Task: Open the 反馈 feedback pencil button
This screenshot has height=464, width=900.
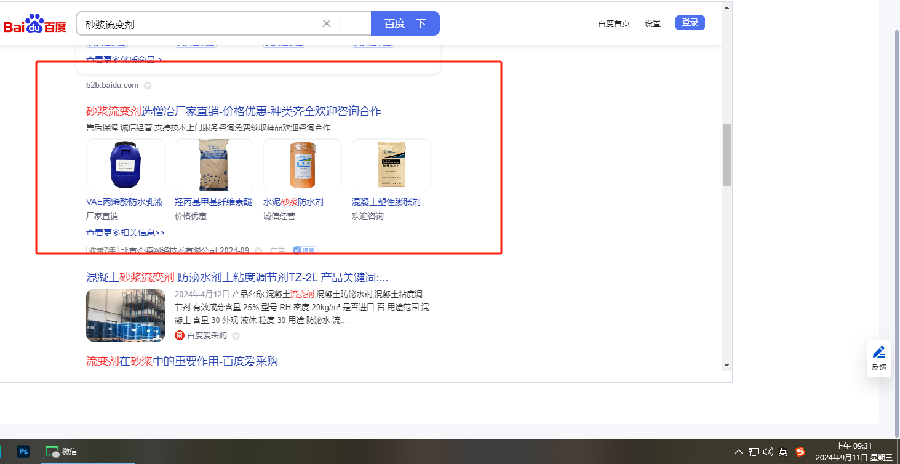Action: [x=879, y=358]
